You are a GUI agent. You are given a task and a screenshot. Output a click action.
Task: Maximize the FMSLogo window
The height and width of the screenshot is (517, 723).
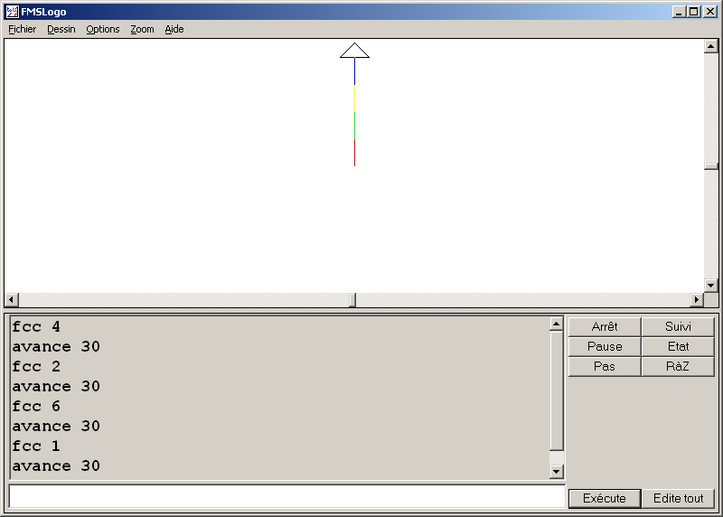[x=693, y=12]
